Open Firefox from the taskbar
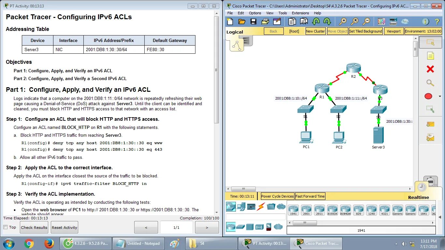Viewport: 445px width, 250px height. [x=49, y=243]
